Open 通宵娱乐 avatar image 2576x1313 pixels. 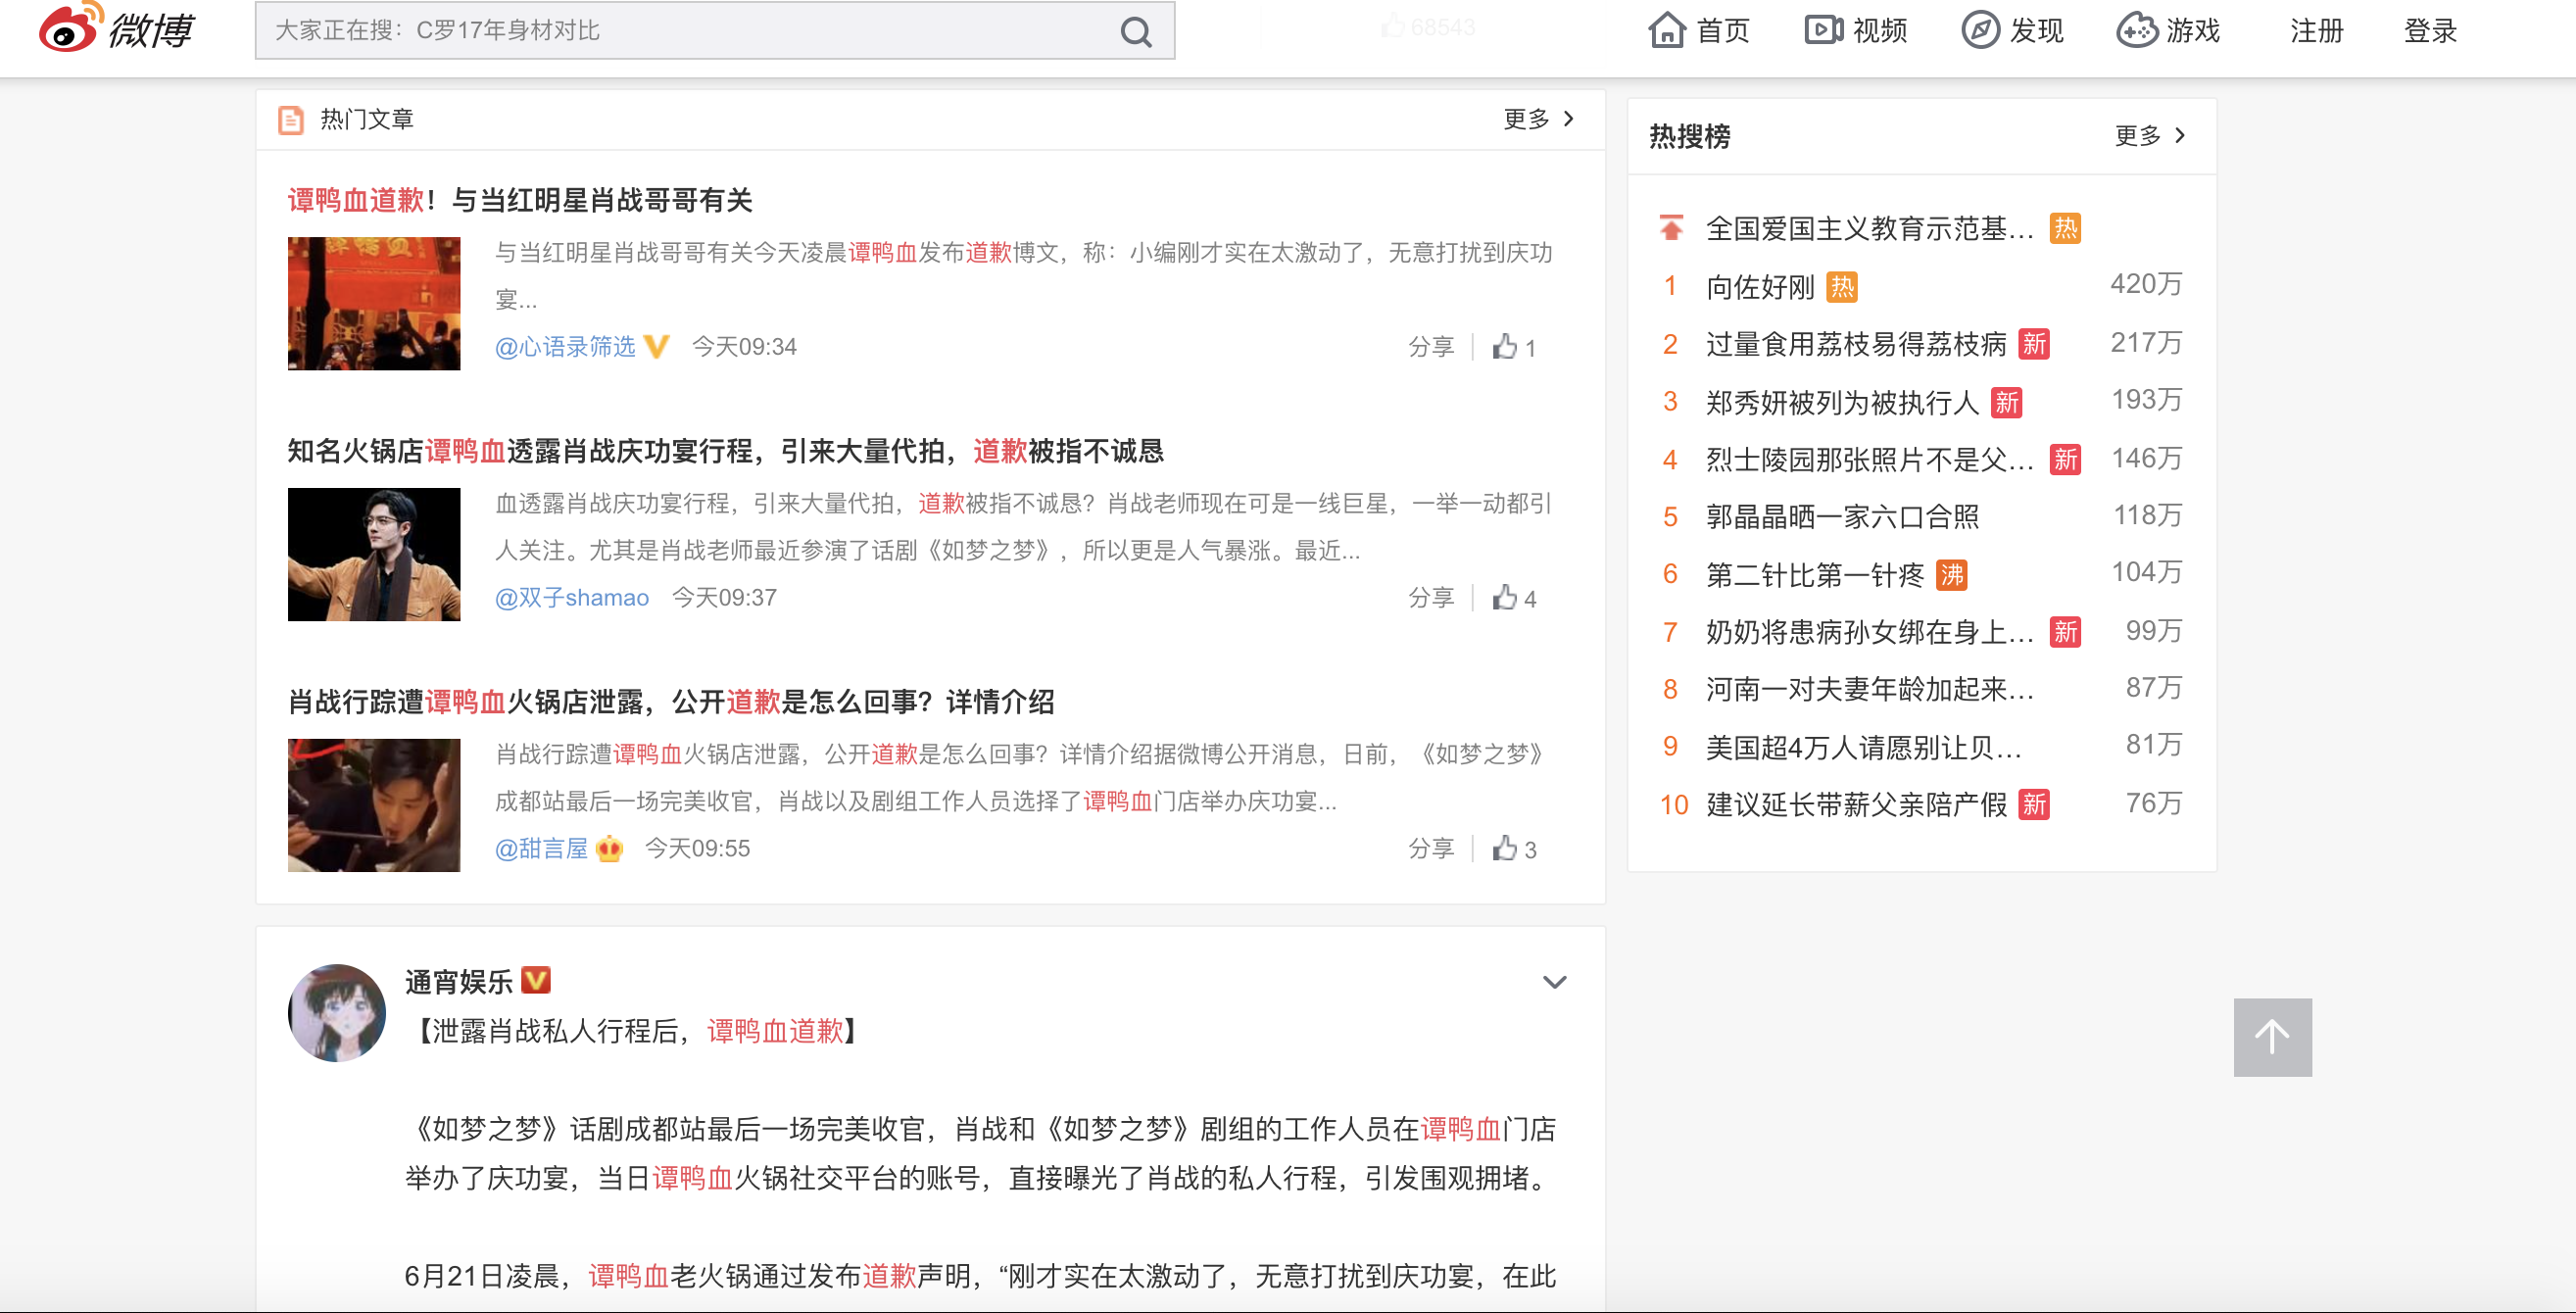pyautogui.click(x=337, y=1013)
